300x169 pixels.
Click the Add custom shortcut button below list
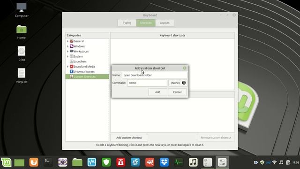coord(129,138)
